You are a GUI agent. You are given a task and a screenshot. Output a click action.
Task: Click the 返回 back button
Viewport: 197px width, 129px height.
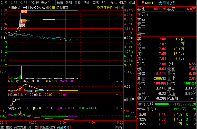[x=132, y=2]
